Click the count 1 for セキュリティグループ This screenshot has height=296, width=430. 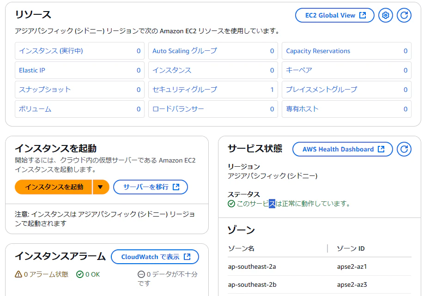(x=272, y=90)
